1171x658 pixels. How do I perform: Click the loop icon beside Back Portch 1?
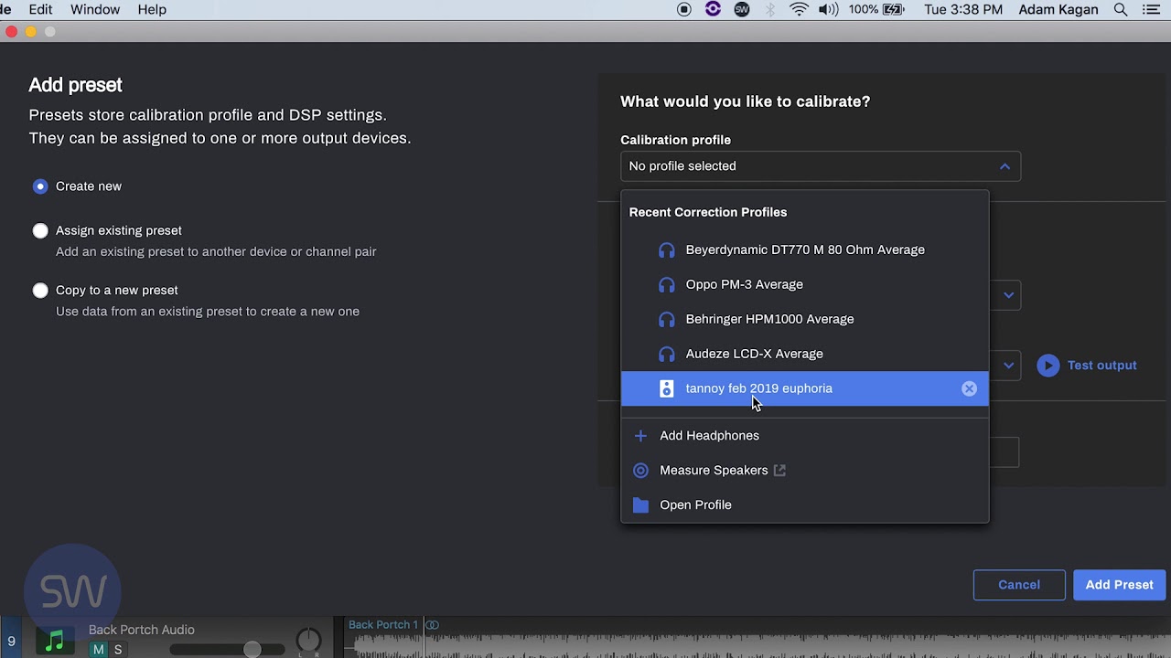[432, 625]
